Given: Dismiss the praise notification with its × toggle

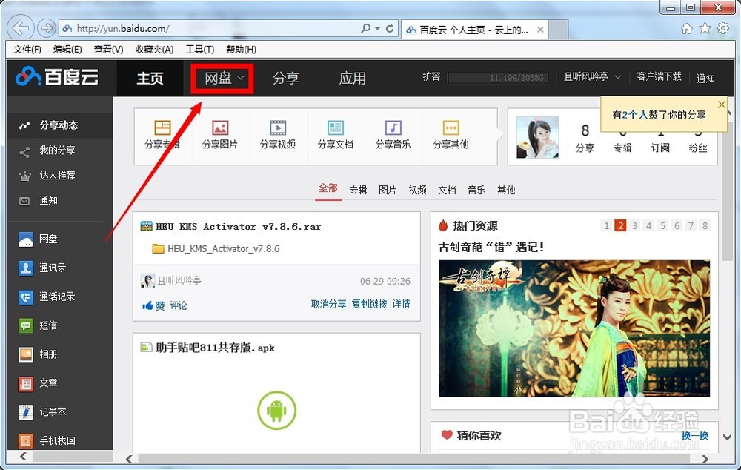Looking at the screenshot, I should 722,104.
